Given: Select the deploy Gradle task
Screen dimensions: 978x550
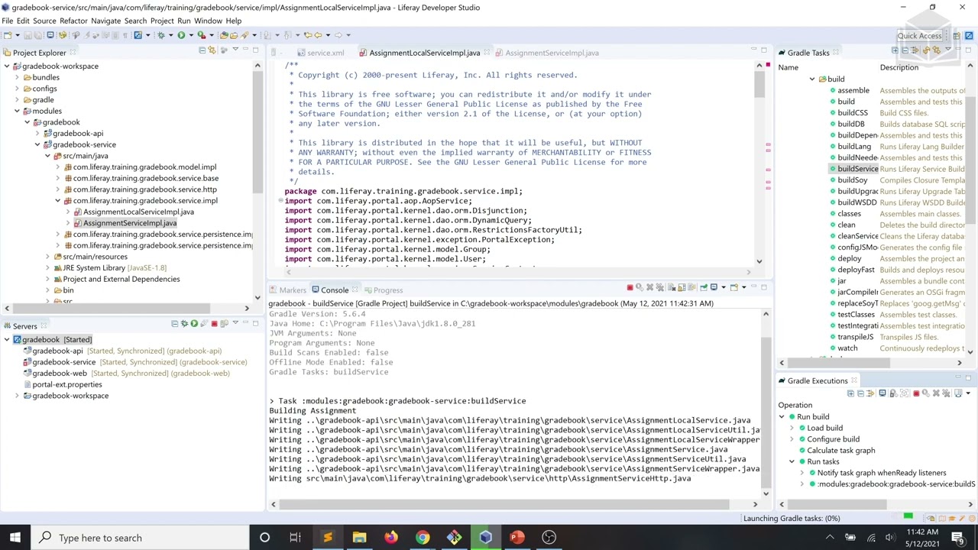Looking at the screenshot, I should 849,259.
